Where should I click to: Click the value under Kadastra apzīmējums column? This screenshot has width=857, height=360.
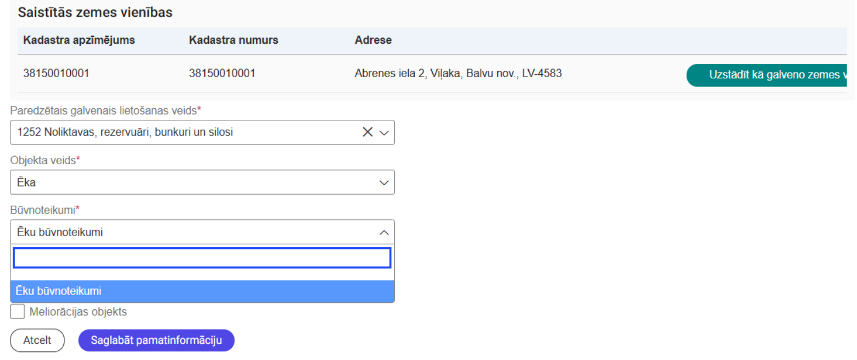coord(56,74)
